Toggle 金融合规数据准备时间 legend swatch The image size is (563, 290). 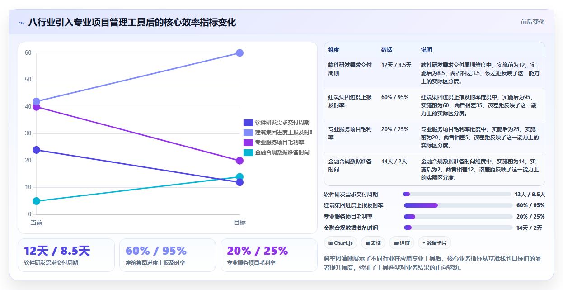(x=248, y=152)
